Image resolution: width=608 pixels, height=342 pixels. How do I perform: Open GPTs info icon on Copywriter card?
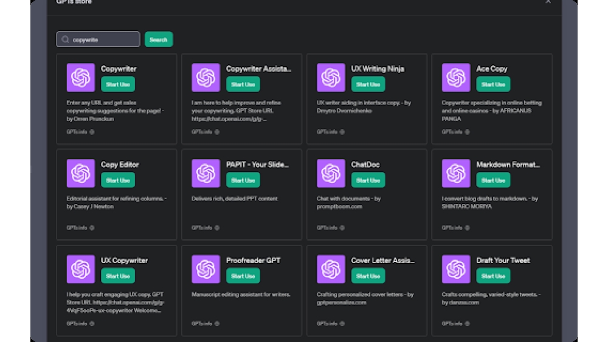click(92, 132)
